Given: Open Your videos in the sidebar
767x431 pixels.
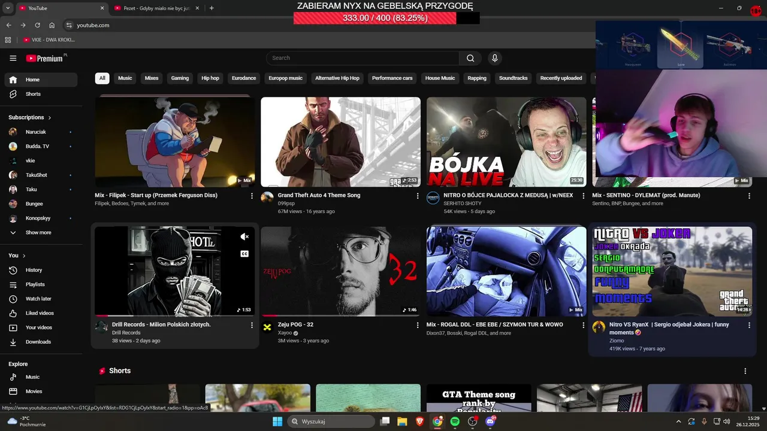Looking at the screenshot, I should (41, 327).
